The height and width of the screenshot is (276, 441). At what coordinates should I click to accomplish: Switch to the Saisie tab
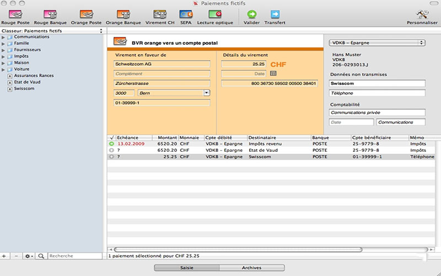click(187, 268)
